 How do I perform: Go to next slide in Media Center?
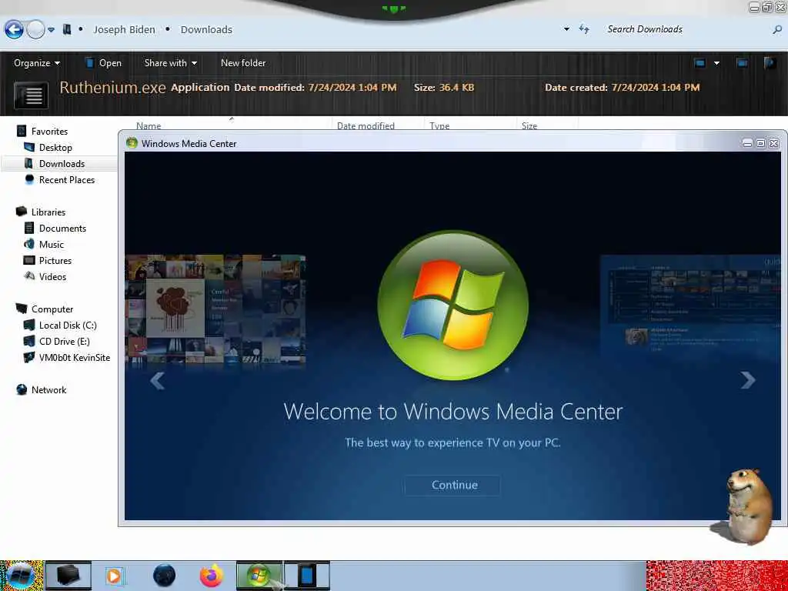[x=748, y=380]
